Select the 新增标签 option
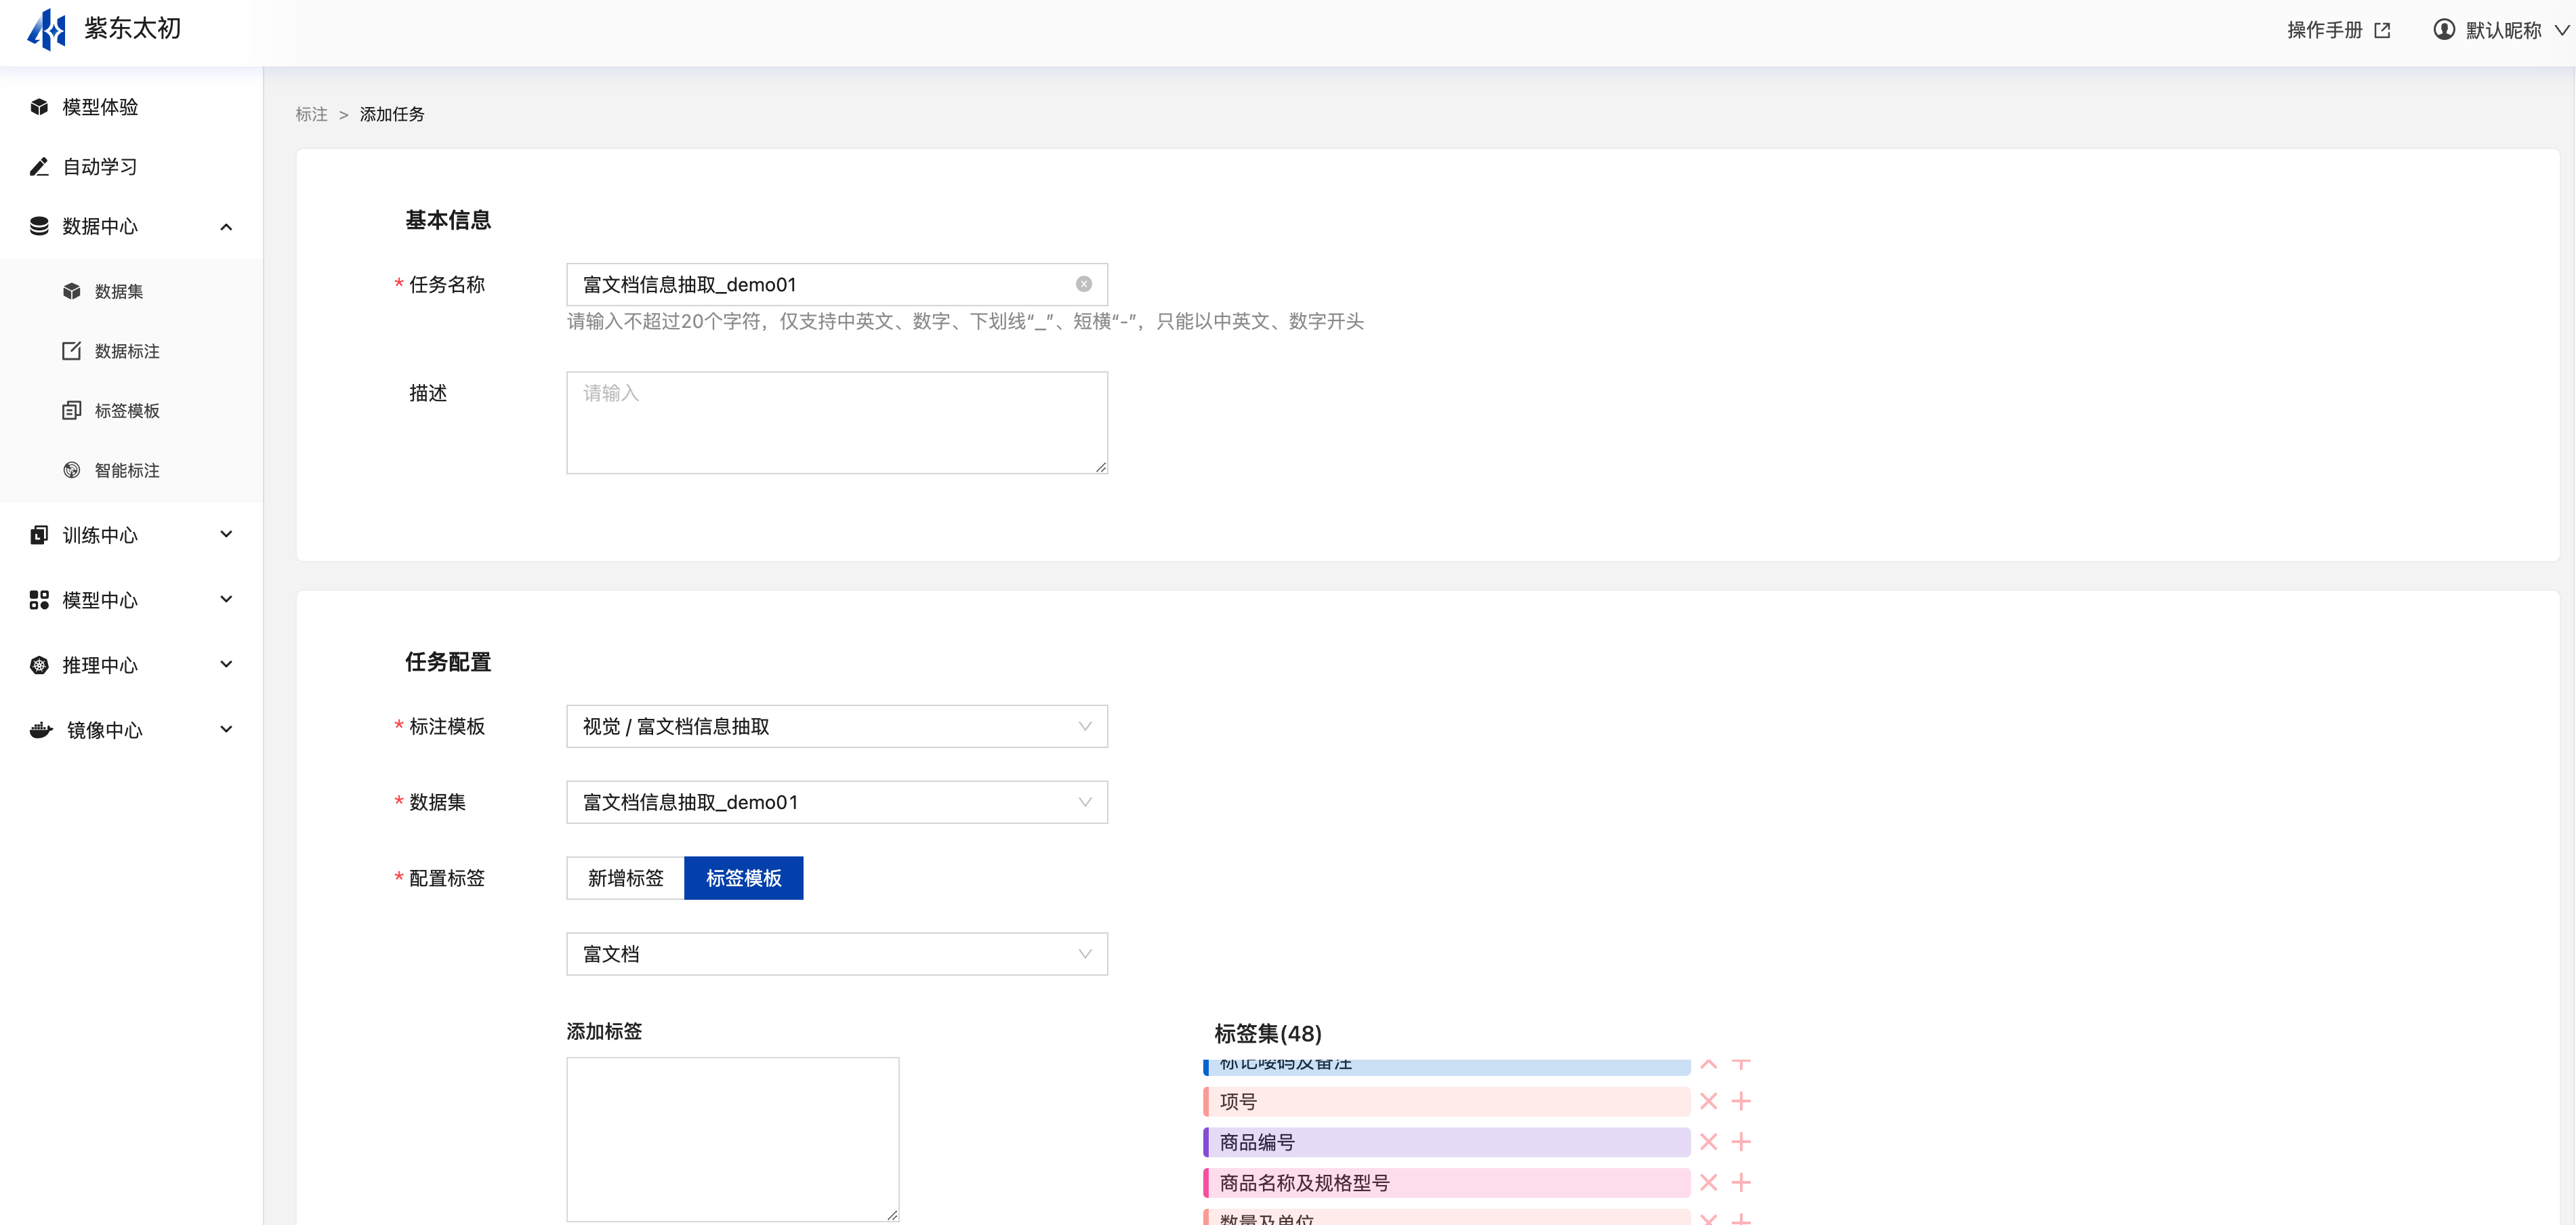This screenshot has height=1225, width=2576. click(x=625, y=878)
